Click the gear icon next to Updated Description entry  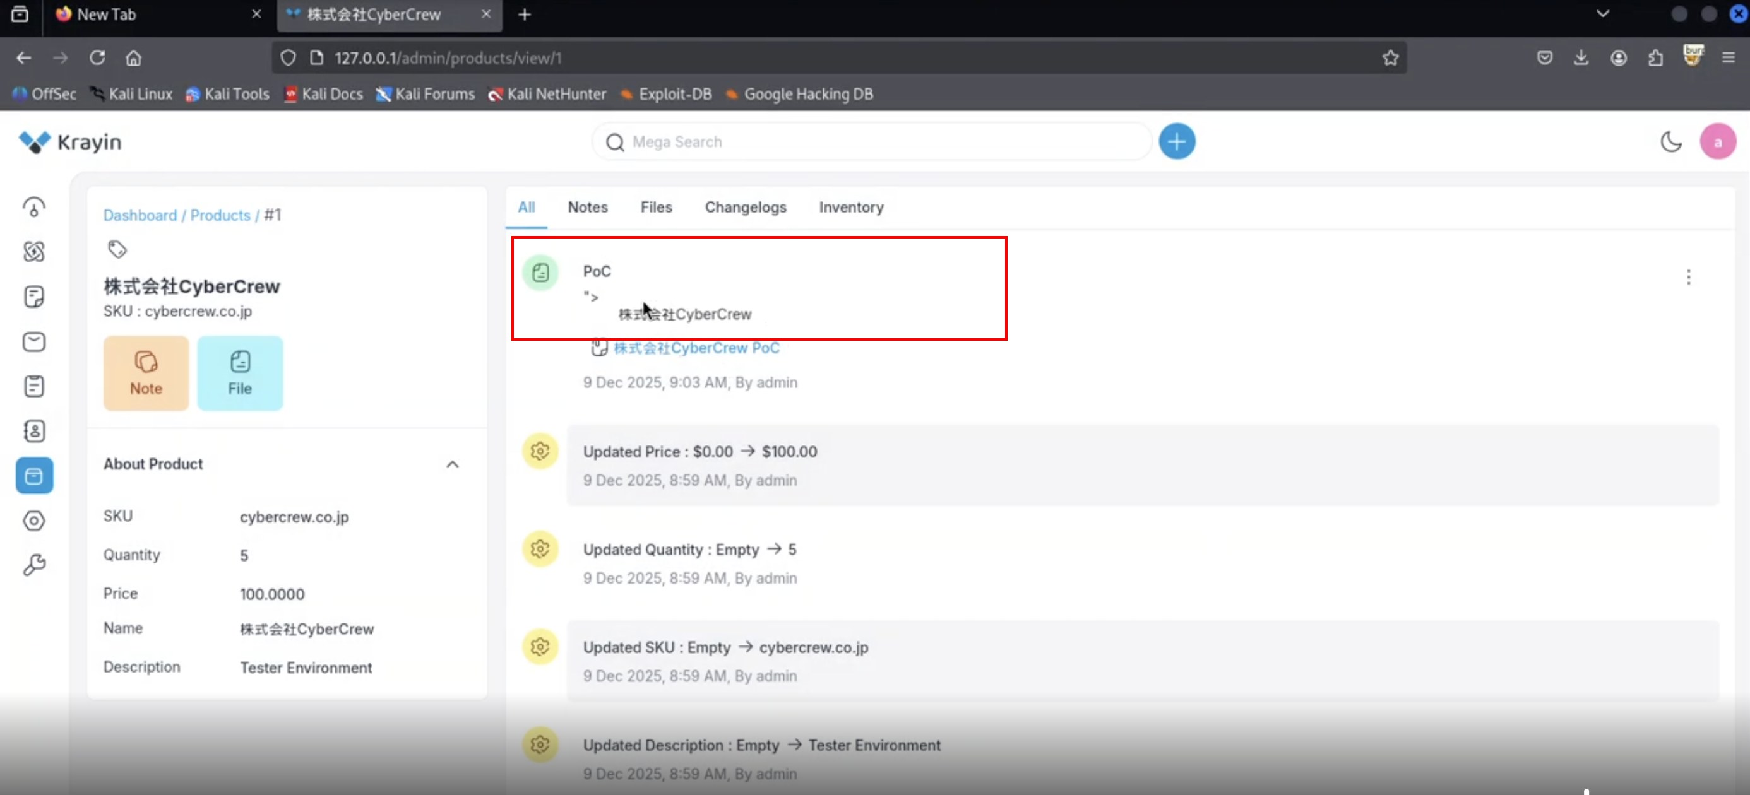(x=540, y=744)
